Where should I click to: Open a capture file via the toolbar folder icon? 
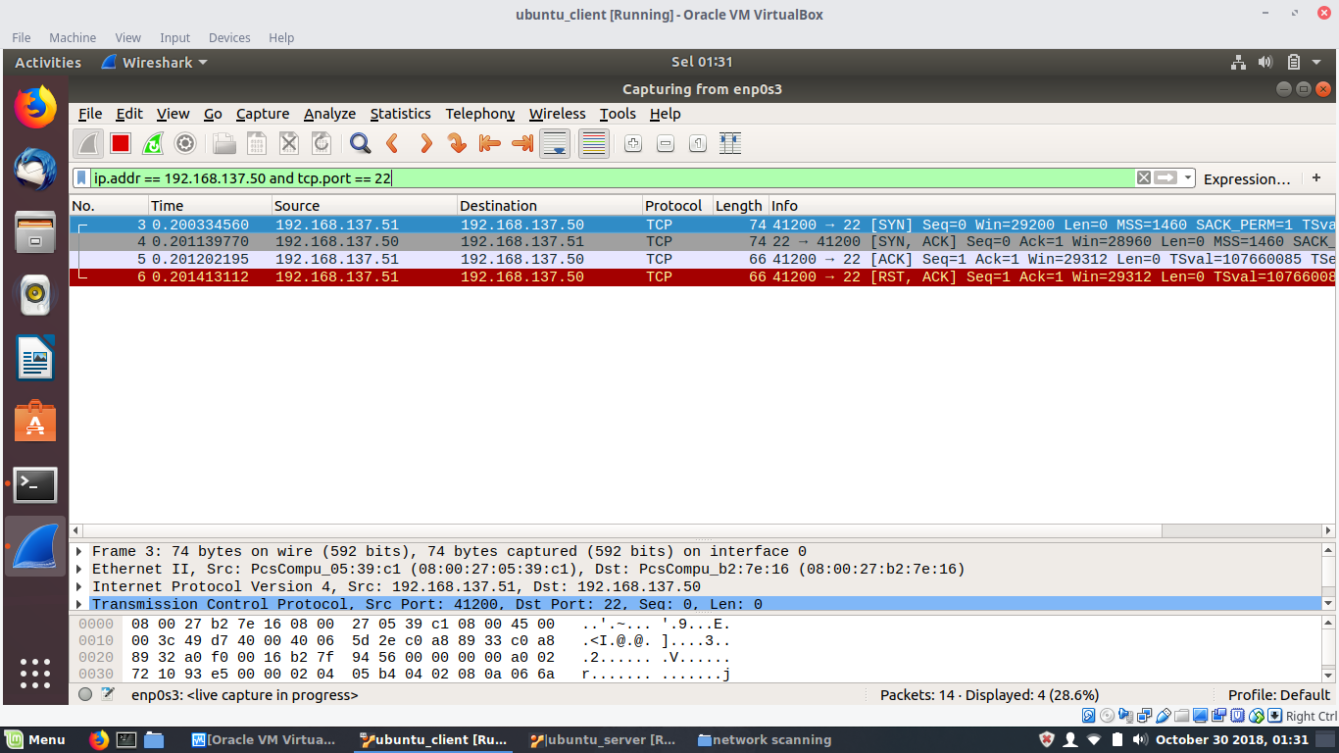coord(224,144)
